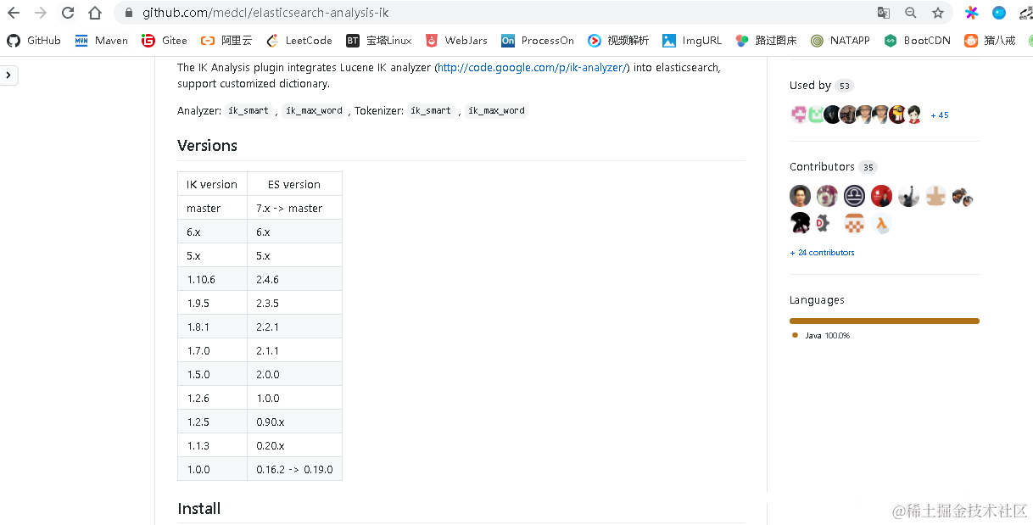Click the '1.8.1' table cell
1033x525 pixels.
tap(212, 327)
